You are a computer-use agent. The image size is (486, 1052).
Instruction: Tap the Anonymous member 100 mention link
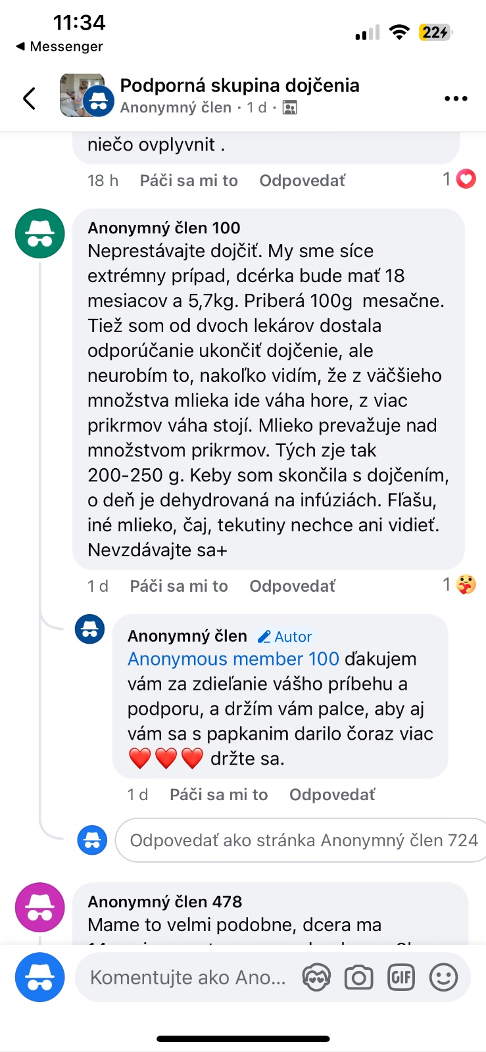tap(233, 659)
